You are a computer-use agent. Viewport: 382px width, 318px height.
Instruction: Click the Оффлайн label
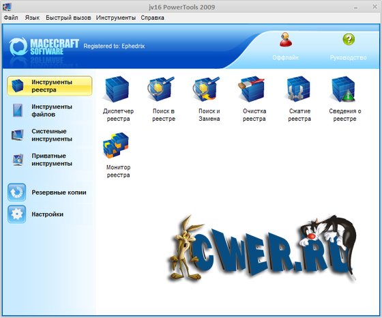(285, 58)
